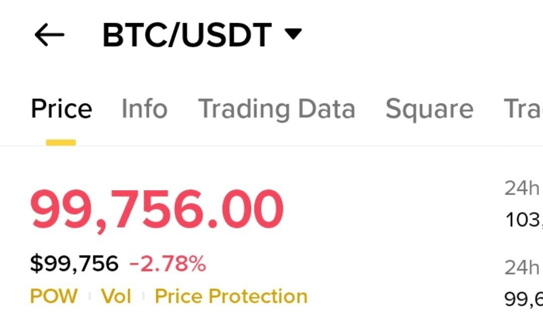The height and width of the screenshot is (334, 543).
Task: Open the Price Protection link
Action: pyautogui.click(x=231, y=296)
